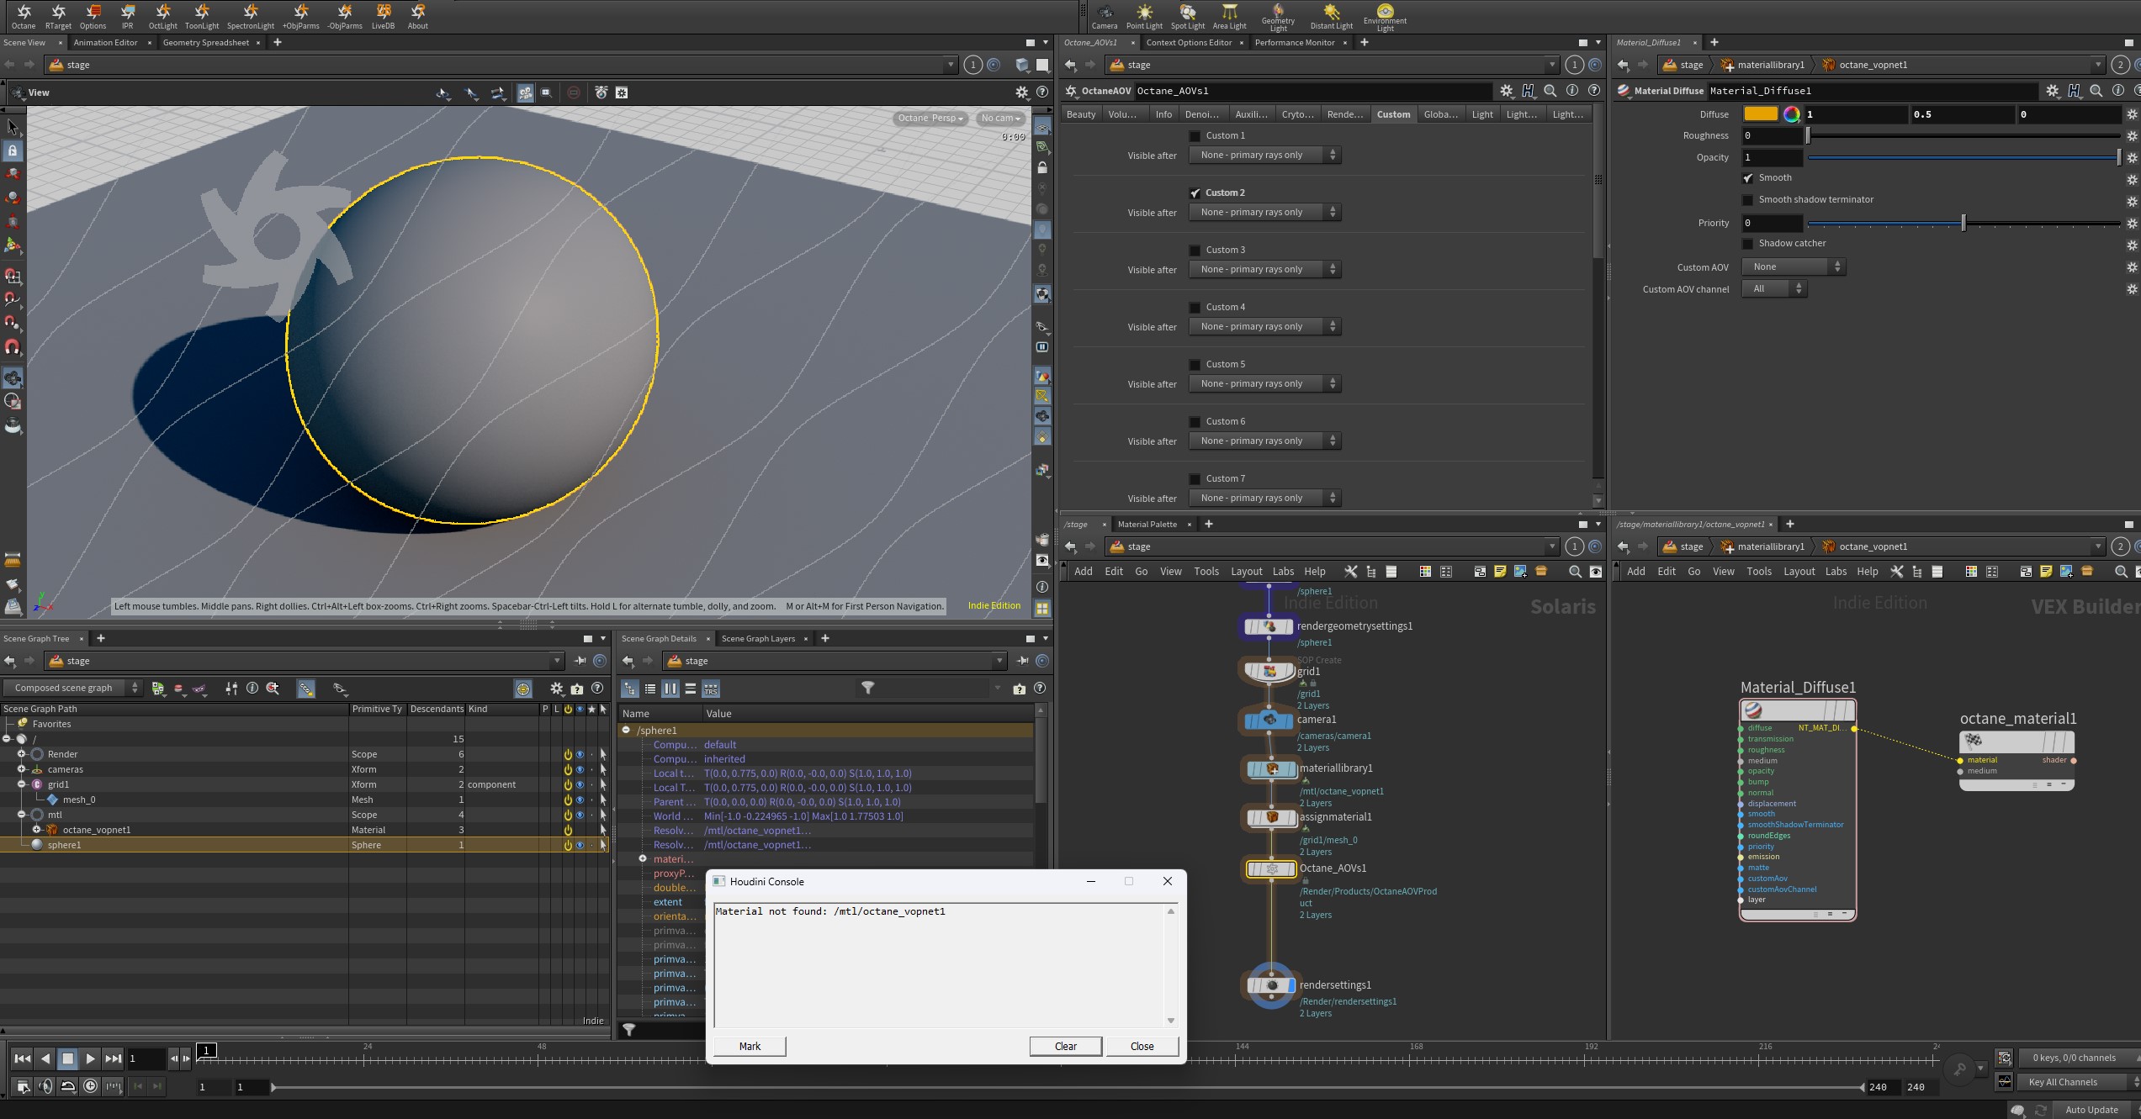Uncheck the Custom 2 AOV checkbox

tap(1195, 193)
